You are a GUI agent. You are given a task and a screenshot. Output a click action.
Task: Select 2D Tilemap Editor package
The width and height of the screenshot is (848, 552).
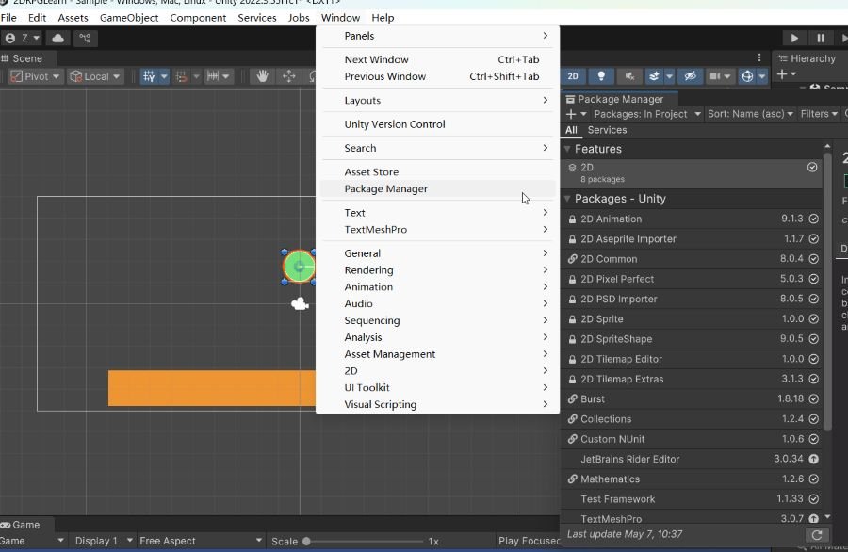[692, 359]
